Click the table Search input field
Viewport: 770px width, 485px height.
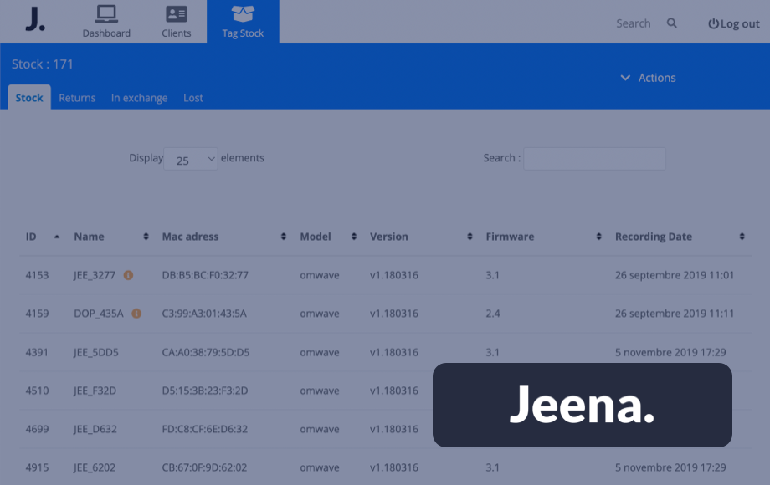pos(594,159)
